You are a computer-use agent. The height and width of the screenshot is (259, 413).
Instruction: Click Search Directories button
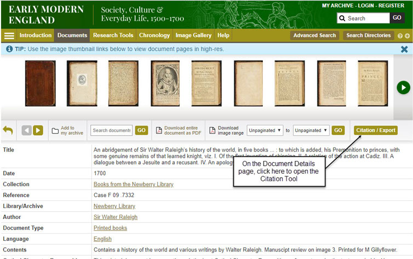[368, 35]
